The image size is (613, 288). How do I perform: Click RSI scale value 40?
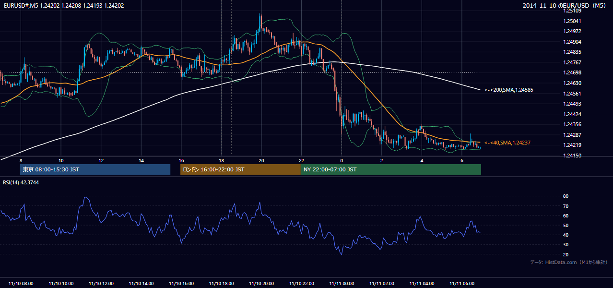566,235
